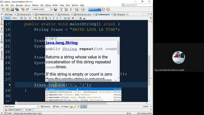204x115 pixels.
Task: Open the Tools menu
Action: coord(68,5)
